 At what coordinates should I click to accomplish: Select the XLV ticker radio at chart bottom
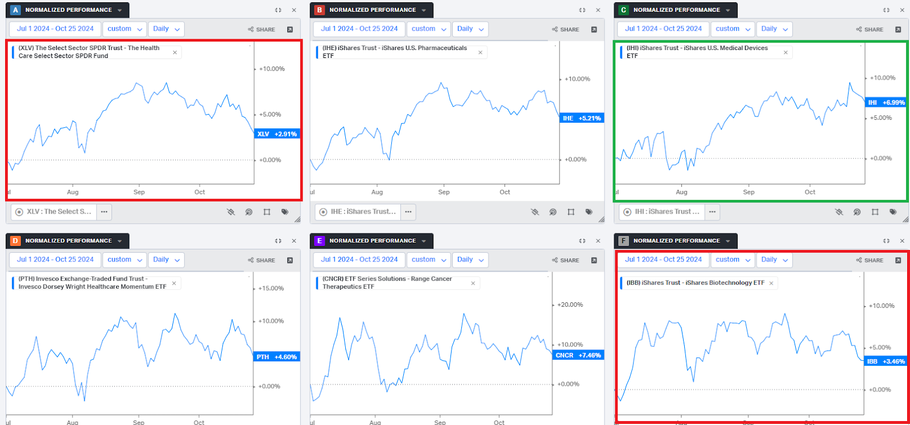pyautogui.click(x=19, y=212)
